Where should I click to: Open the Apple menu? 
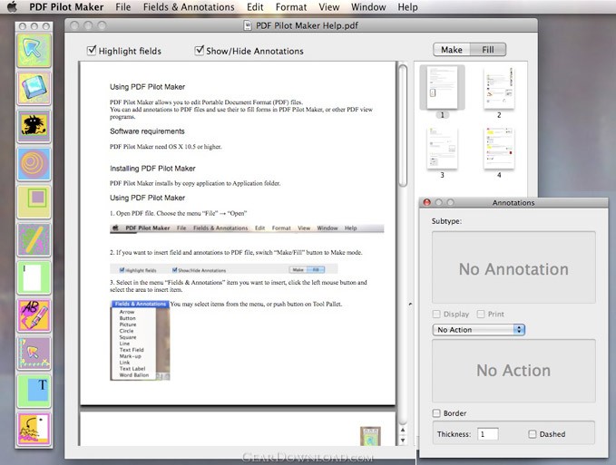tap(13, 6)
